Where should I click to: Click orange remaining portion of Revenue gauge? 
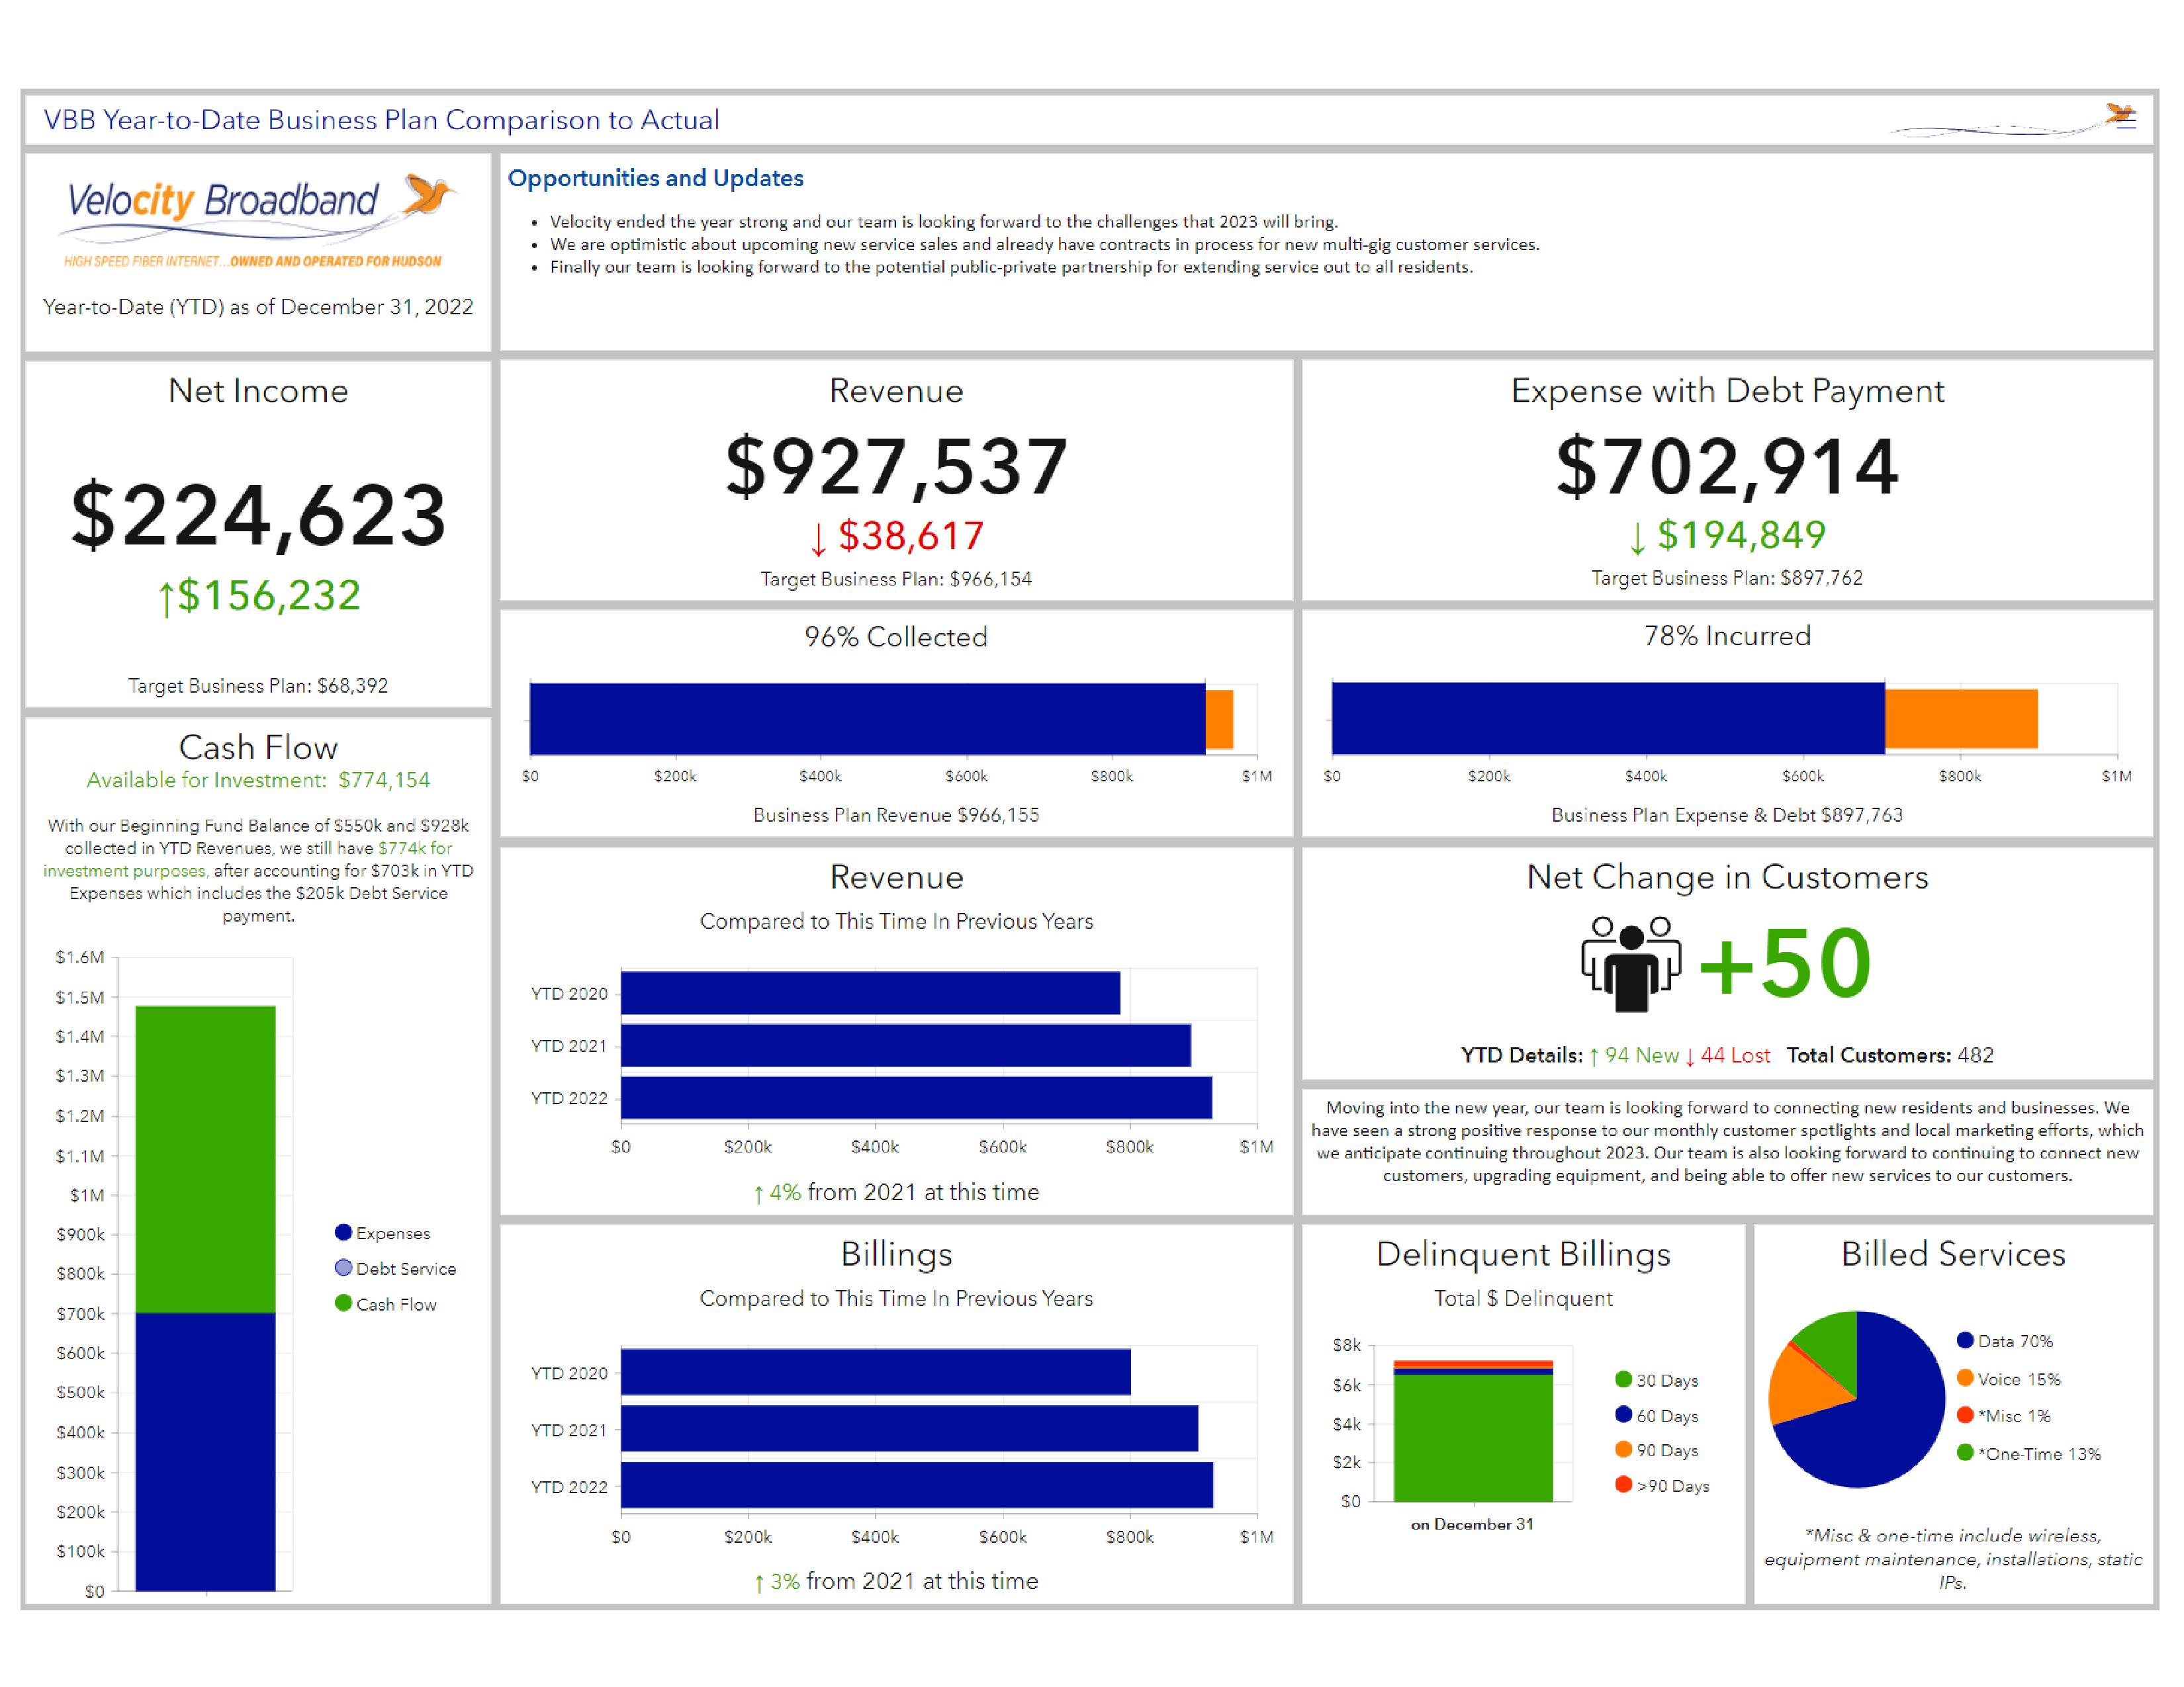[x=1219, y=720]
